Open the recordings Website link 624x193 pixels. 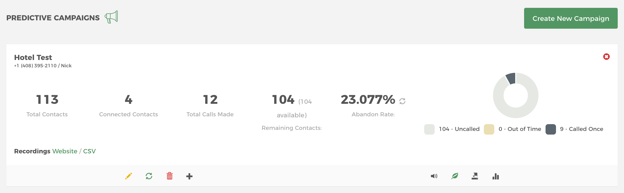click(65, 151)
